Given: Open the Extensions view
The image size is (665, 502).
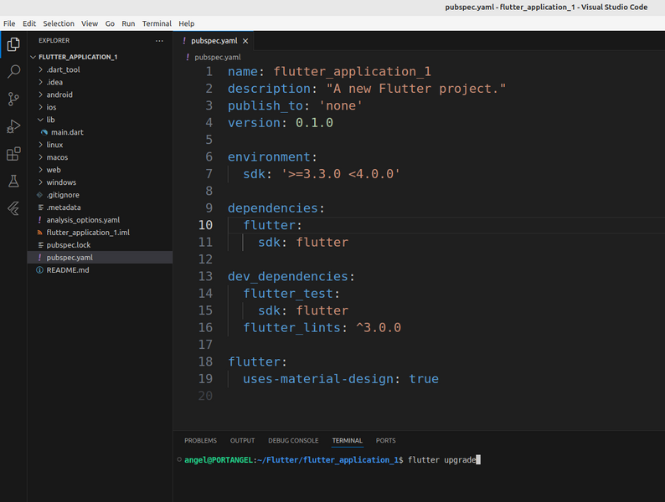Looking at the screenshot, I should tap(13, 154).
